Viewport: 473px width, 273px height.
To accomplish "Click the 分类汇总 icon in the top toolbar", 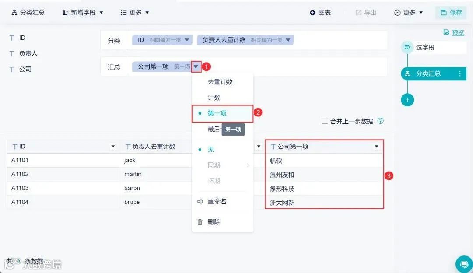I will [x=15, y=12].
